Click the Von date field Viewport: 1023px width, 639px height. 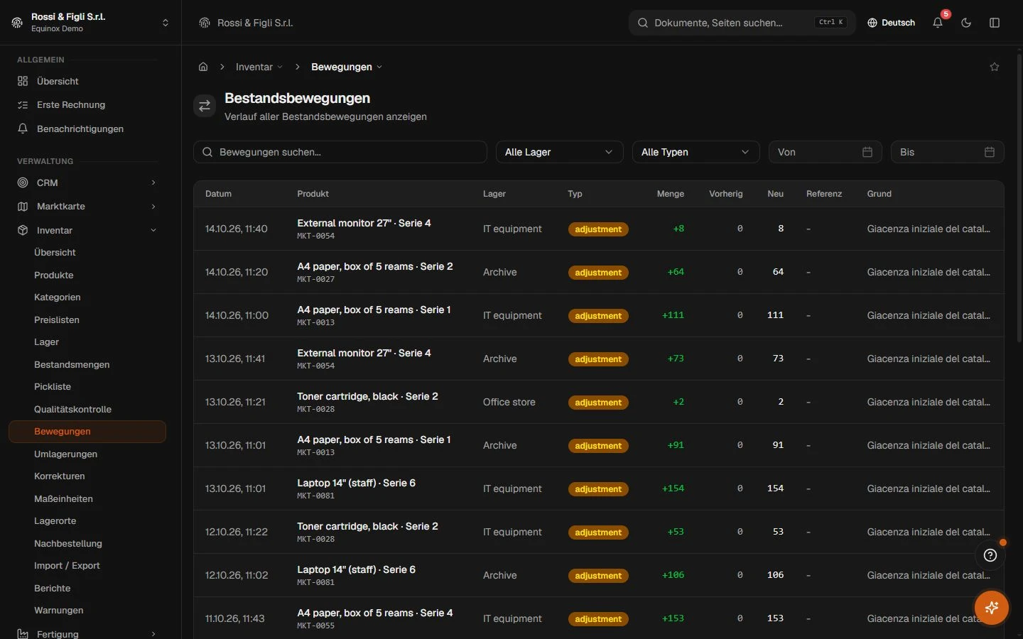[x=826, y=152]
